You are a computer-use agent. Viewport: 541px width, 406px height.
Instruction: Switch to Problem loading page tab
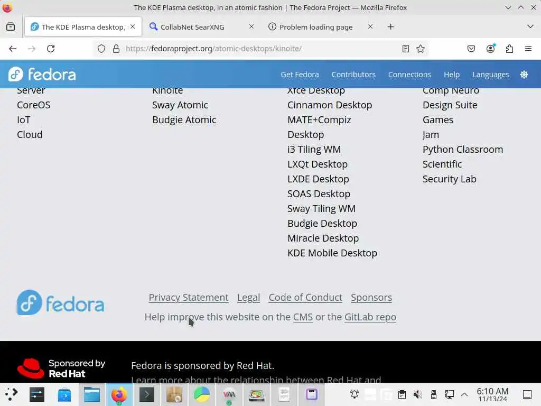(321, 27)
